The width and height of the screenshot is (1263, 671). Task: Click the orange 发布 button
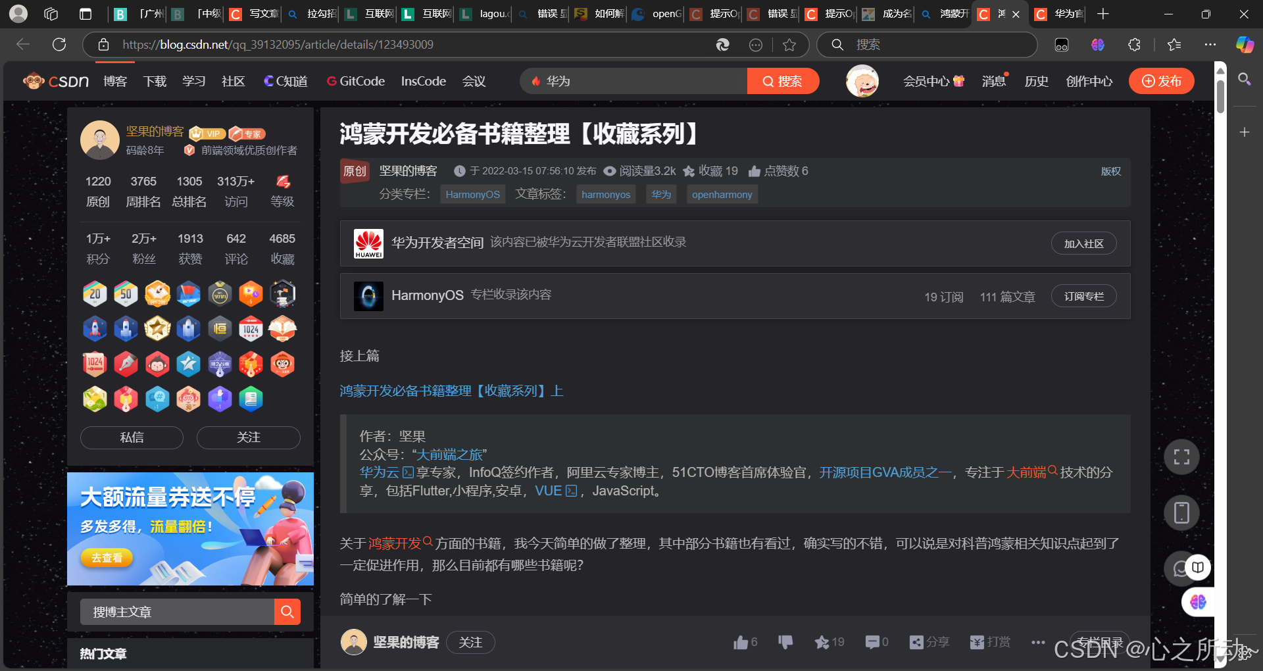click(1162, 81)
